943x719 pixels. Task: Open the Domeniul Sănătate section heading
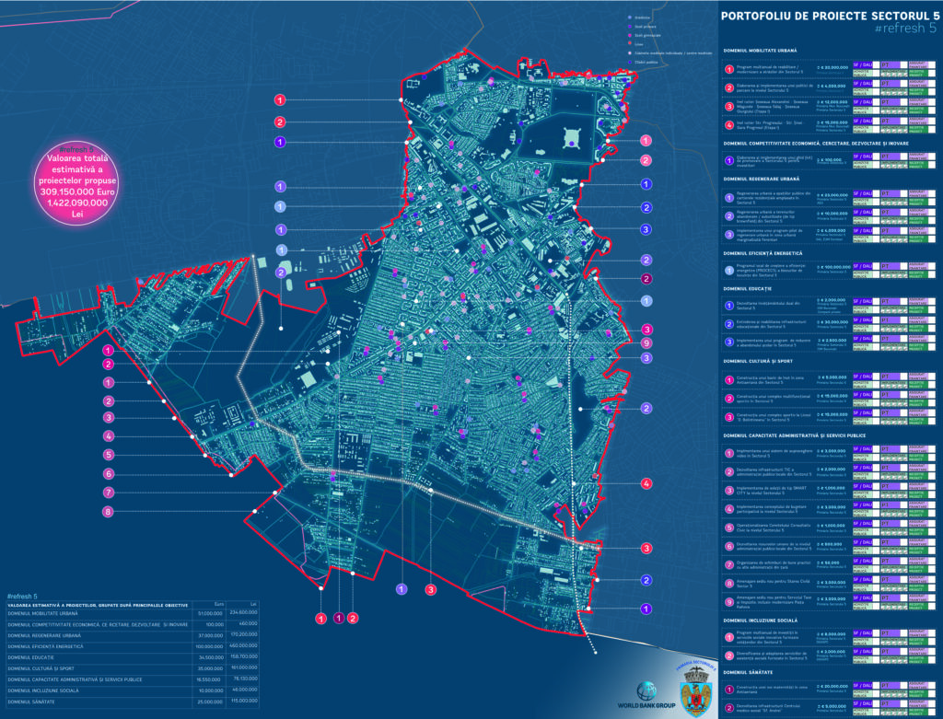(x=752, y=671)
